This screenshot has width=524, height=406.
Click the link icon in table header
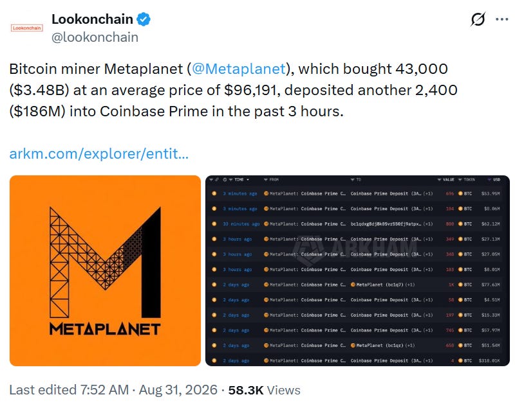[x=216, y=179]
